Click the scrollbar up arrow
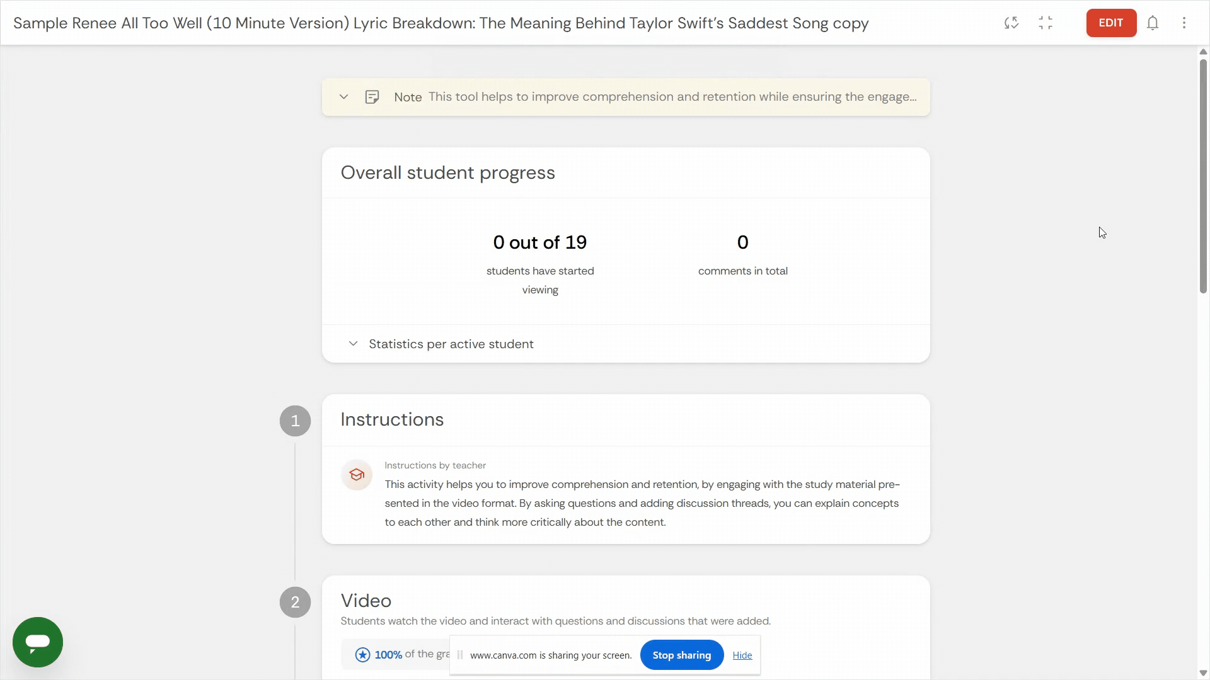 [x=1203, y=52]
